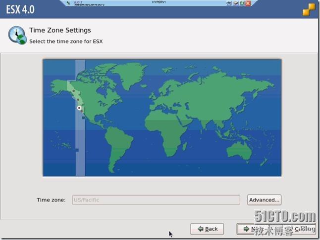320x240 pixels.
Task: Click Australia on the world map
Action: [239, 151]
